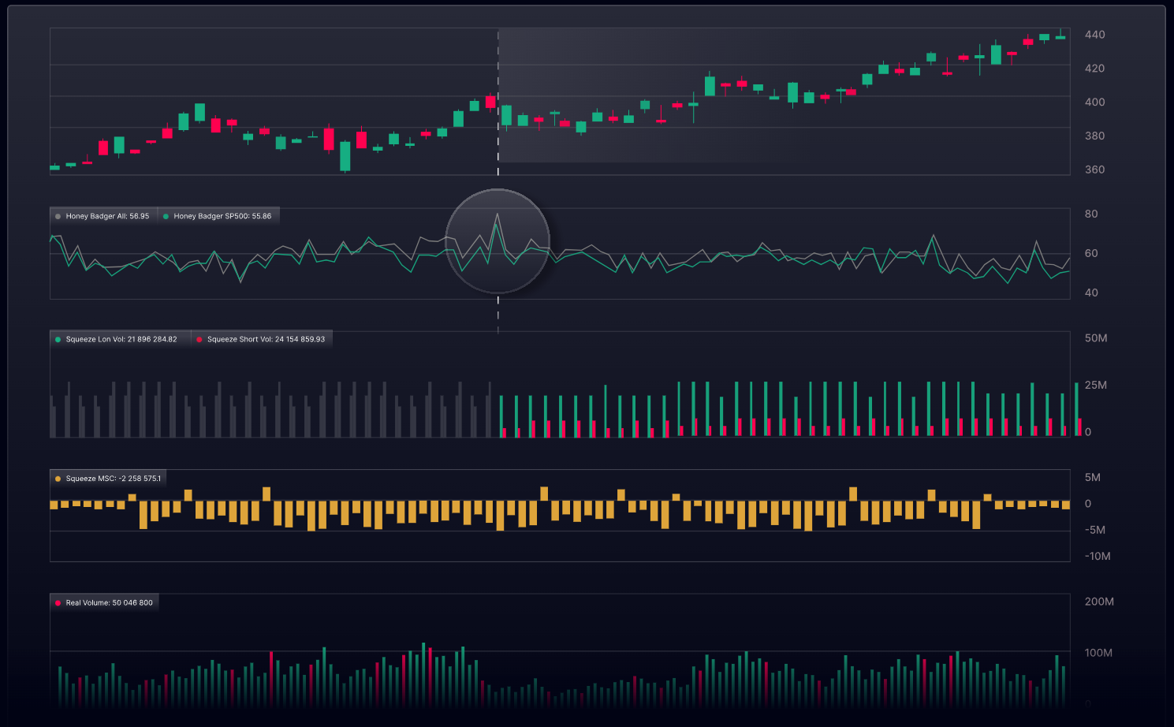Screen dimensions: 1174x727
Task: Click the 100M label on Real Volume axis
Action: click(1098, 653)
